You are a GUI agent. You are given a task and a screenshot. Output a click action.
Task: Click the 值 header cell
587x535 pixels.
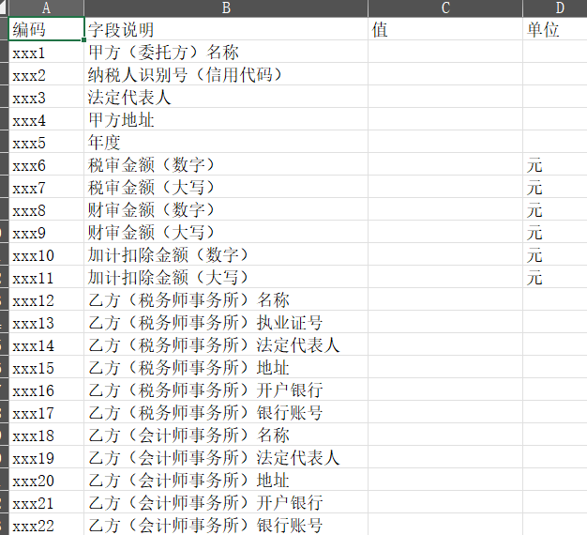pos(445,29)
